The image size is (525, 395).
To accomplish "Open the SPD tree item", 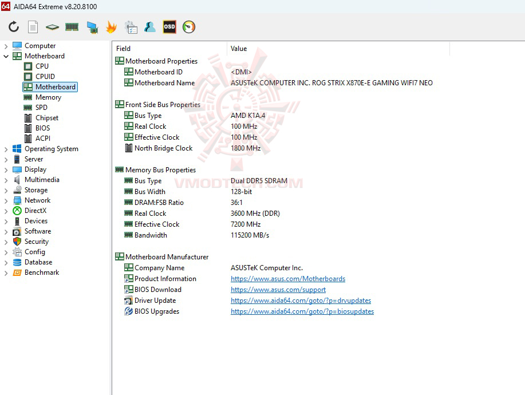I will pyautogui.click(x=42, y=108).
